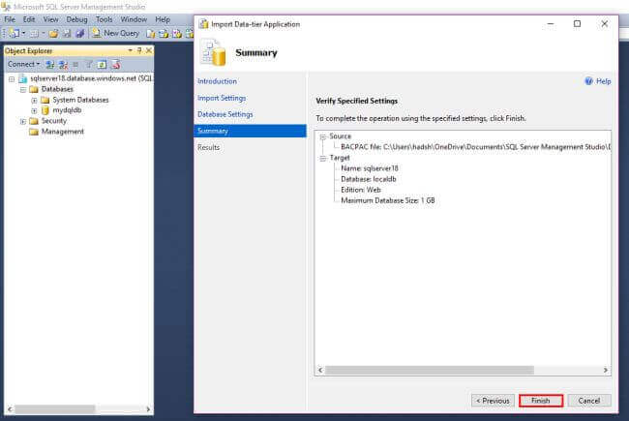The image size is (629, 421).
Task: Select the sqlserver18.database.windows.net server item
Action: click(x=91, y=78)
